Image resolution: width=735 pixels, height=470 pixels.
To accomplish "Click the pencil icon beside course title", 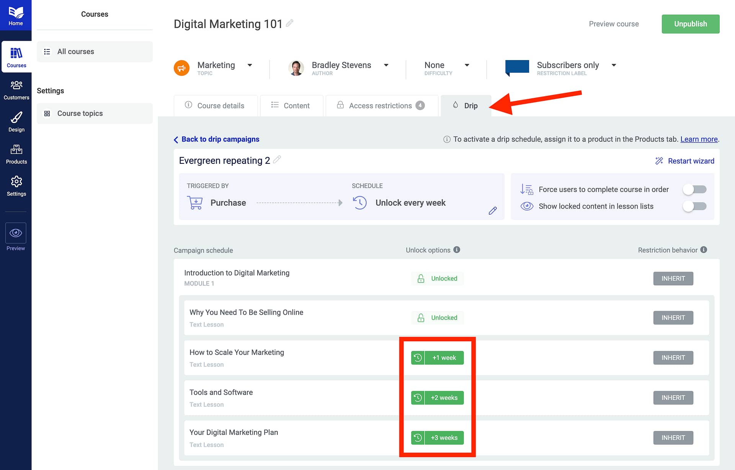I will pyautogui.click(x=290, y=23).
